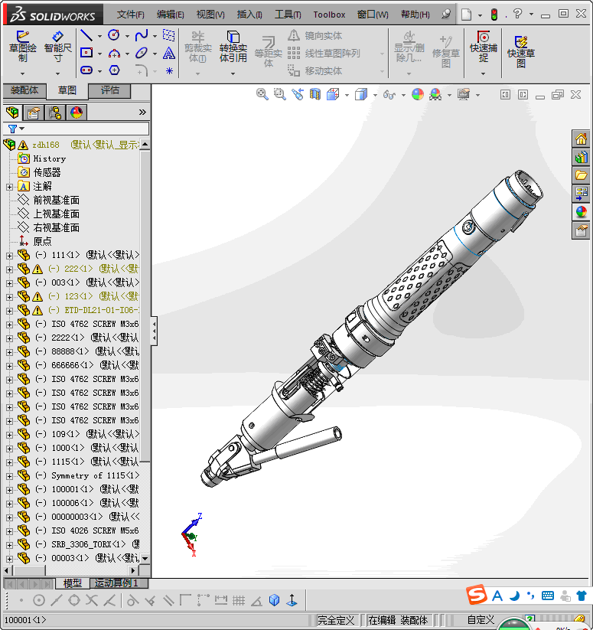Click the Rapid Sketch tool

click(x=521, y=51)
